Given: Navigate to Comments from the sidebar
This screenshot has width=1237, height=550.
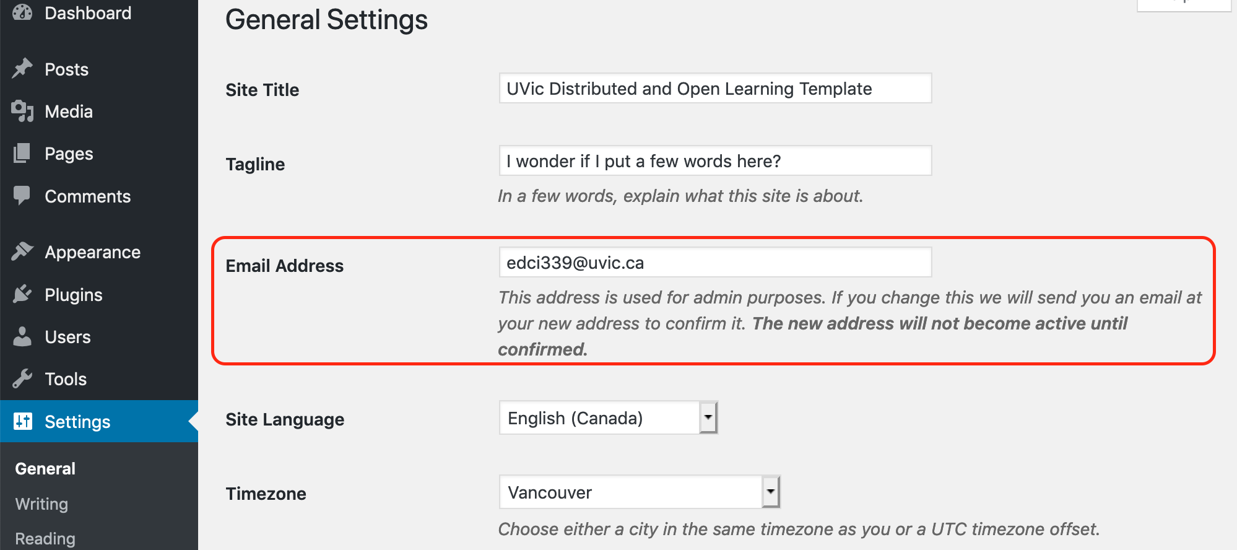Looking at the screenshot, I should [x=87, y=196].
